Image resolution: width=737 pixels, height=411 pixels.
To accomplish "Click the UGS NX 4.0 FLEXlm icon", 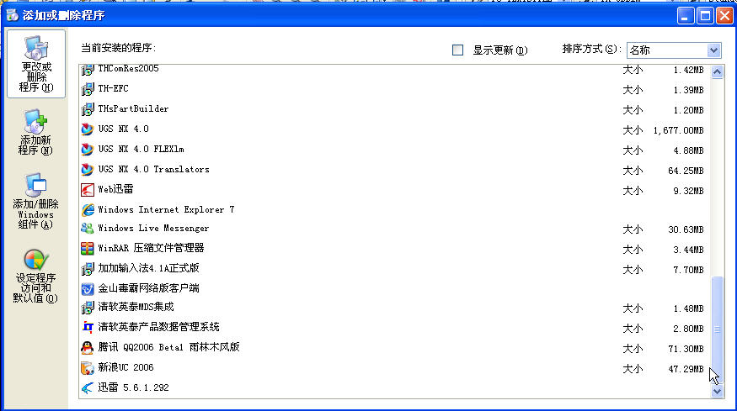I will tap(88, 150).
